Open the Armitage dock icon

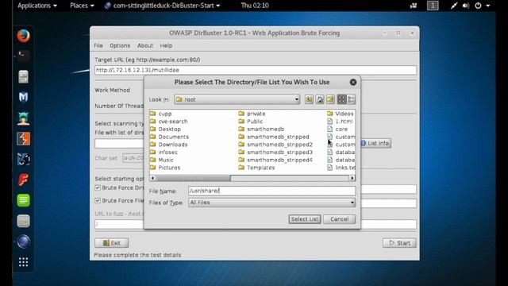pyautogui.click(x=23, y=118)
